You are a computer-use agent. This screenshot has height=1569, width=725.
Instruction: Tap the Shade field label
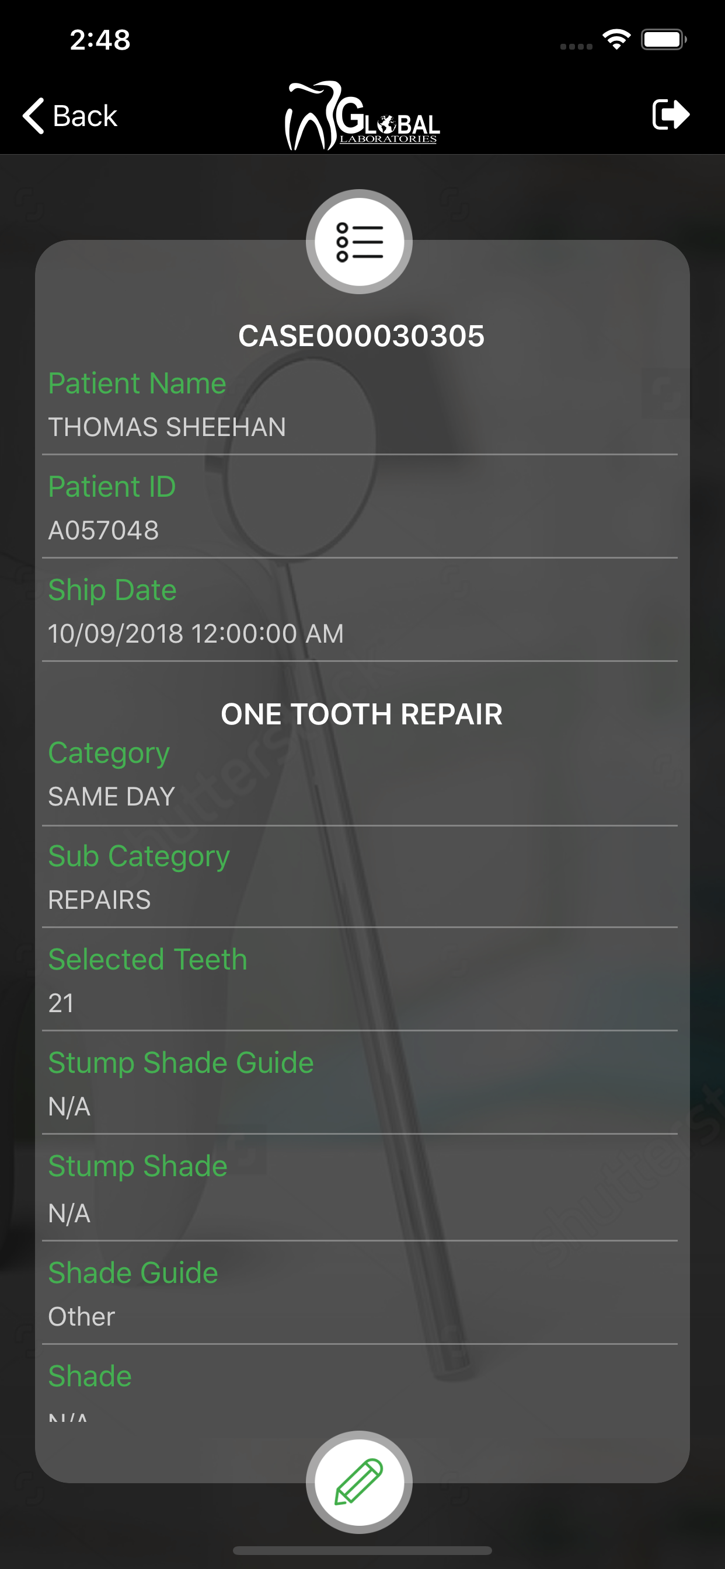[x=89, y=1376]
